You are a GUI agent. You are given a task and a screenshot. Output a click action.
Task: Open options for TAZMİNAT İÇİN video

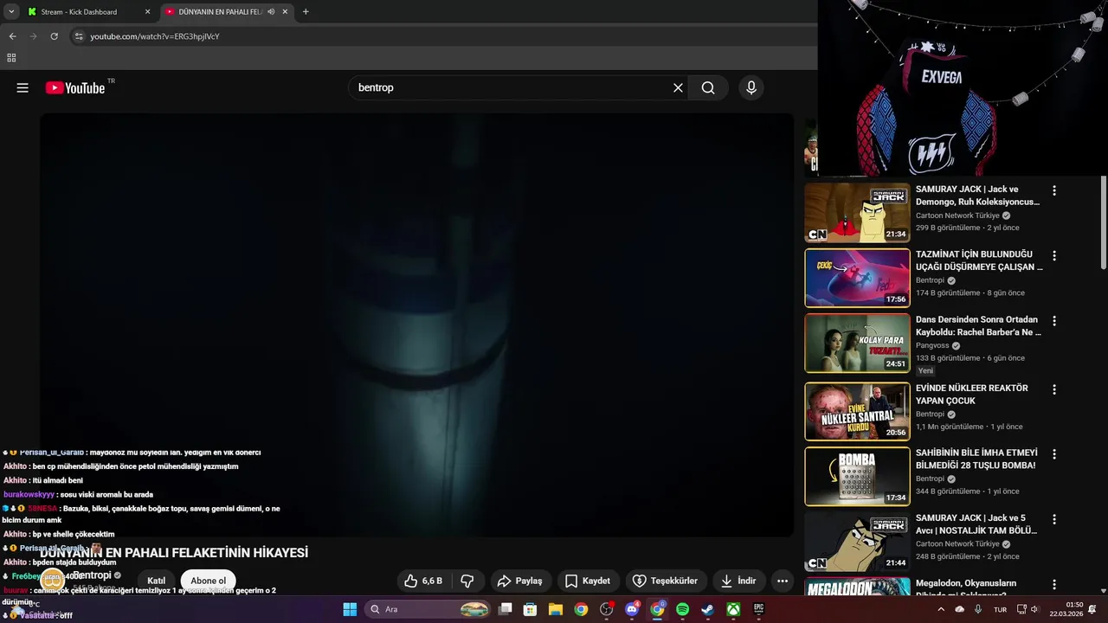click(x=1053, y=256)
